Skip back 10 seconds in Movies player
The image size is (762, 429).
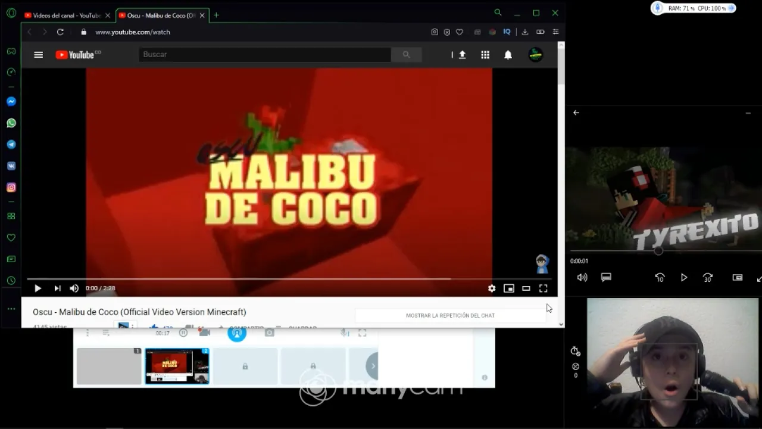[660, 278]
